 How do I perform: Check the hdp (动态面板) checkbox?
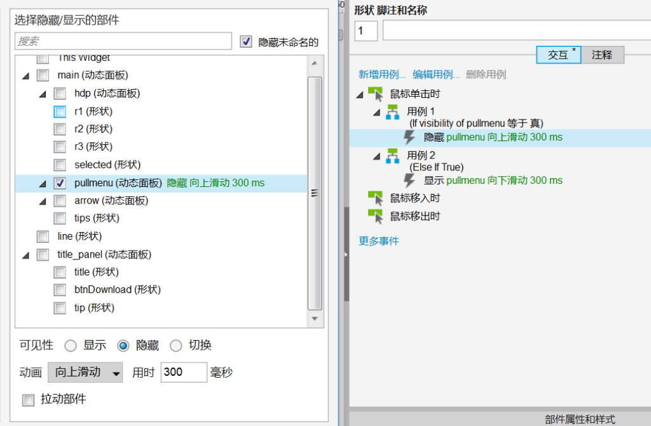coord(60,93)
